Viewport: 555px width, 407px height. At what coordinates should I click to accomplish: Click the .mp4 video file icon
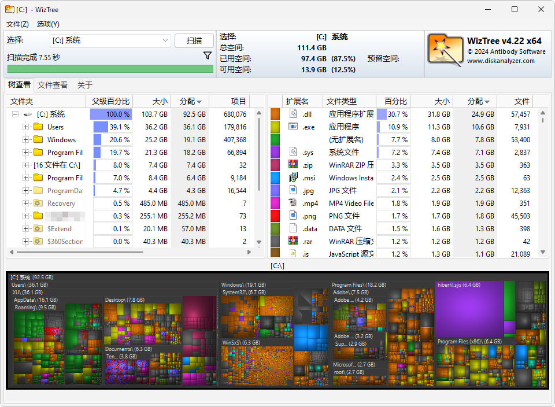[293, 202]
